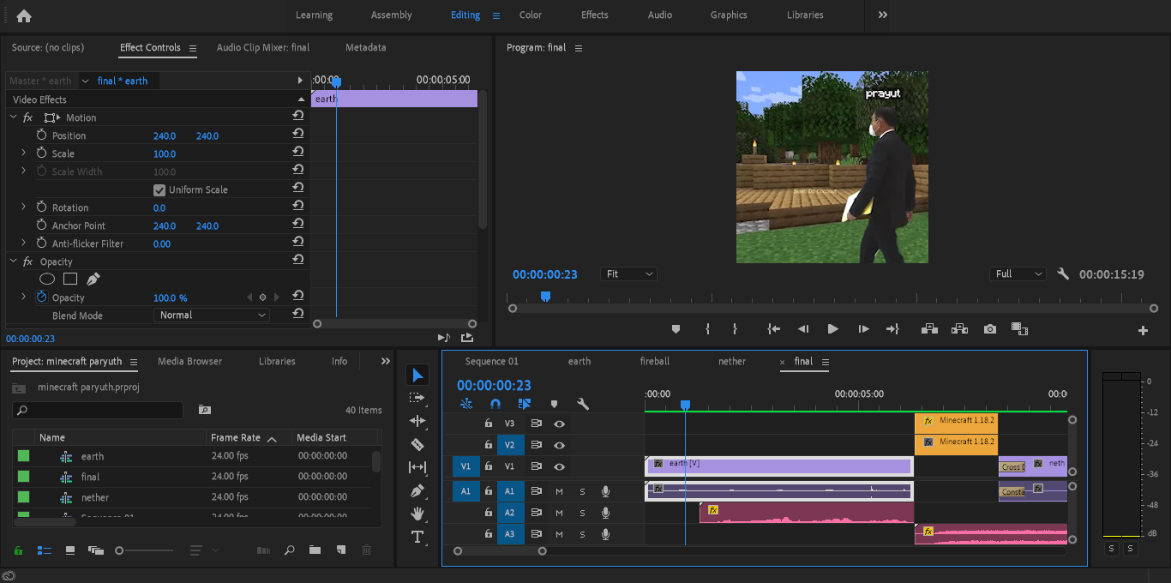Image resolution: width=1171 pixels, height=583 pixels.
Task: Click the Extract button in Program monitor
Action: coord(959,328)
